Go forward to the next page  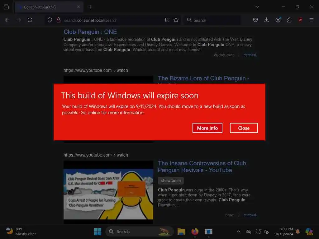(x=18, y=20)
